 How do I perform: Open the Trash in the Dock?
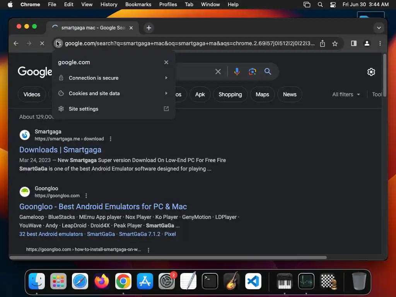click(359, 281)
